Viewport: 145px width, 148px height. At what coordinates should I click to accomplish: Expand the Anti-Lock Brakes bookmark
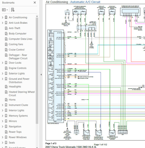tap(2, 23)
